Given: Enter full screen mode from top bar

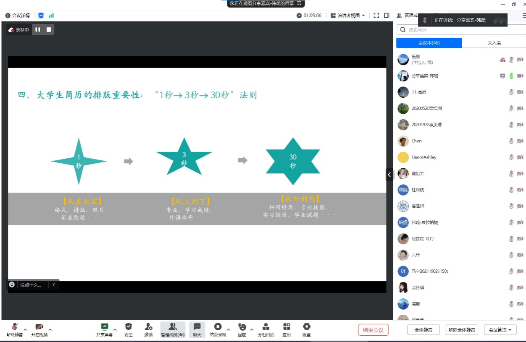Looking at the screenshot, I should pyautogui.click(x=376, y=16).
